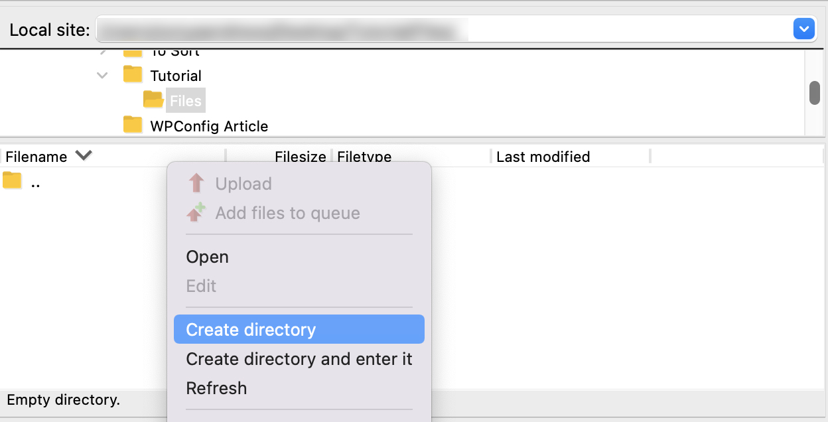Viewport: 828px width, 422px height.
Task: Click the parent directory folder icon
Action: pyautogui.click(x=11, y=180)
